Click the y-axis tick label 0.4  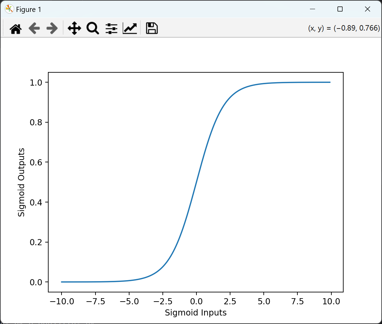[x=36, y=202]
